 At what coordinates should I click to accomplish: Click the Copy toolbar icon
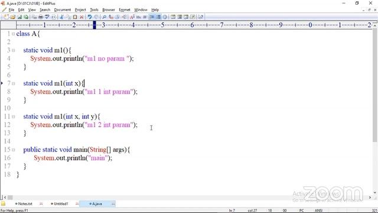[69, 17]
